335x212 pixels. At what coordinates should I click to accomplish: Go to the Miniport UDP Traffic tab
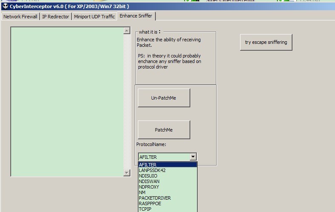(94, 17)
